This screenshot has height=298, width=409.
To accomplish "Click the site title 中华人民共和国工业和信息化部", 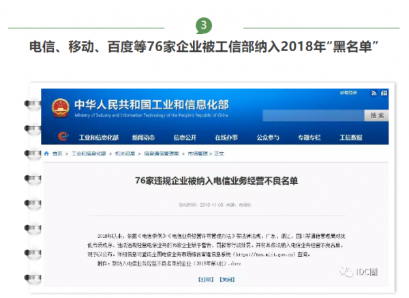I will pyautogui.click(x=151, y=104).
